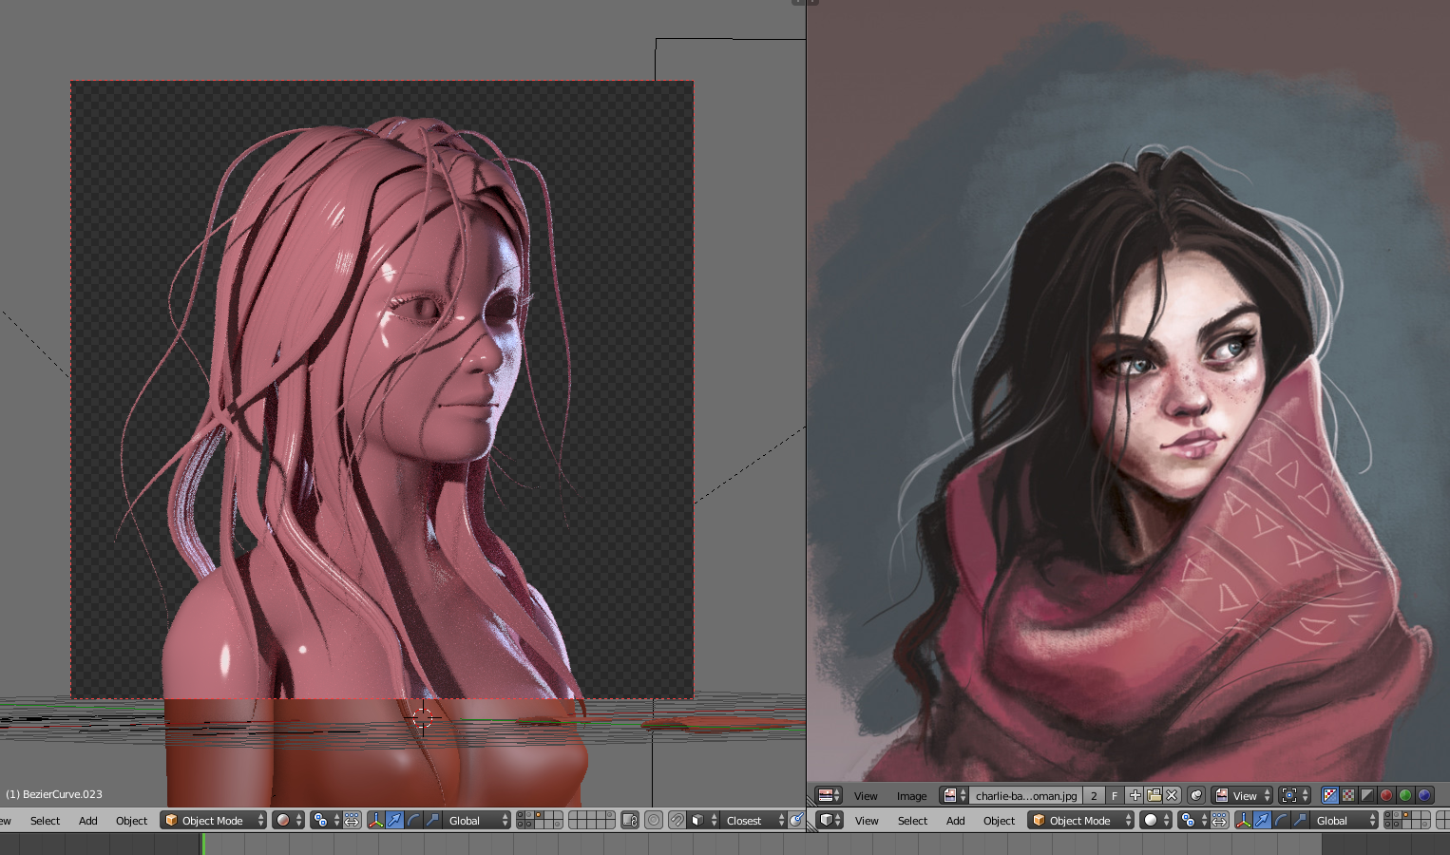Viewport: 1450px width, 855px height.
Task: Open Image menu in image editor
Action: pyautogui.click(x=911, y=795)
